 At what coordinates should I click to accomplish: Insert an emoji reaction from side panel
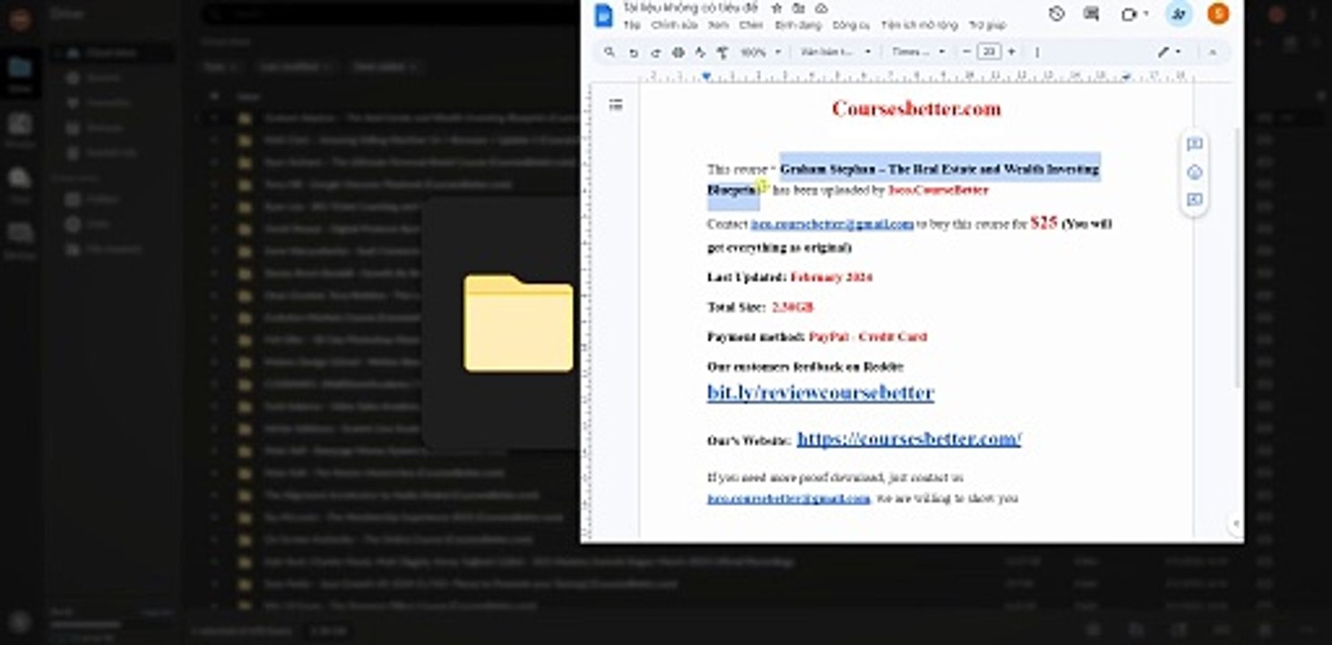pos(1194,172)
